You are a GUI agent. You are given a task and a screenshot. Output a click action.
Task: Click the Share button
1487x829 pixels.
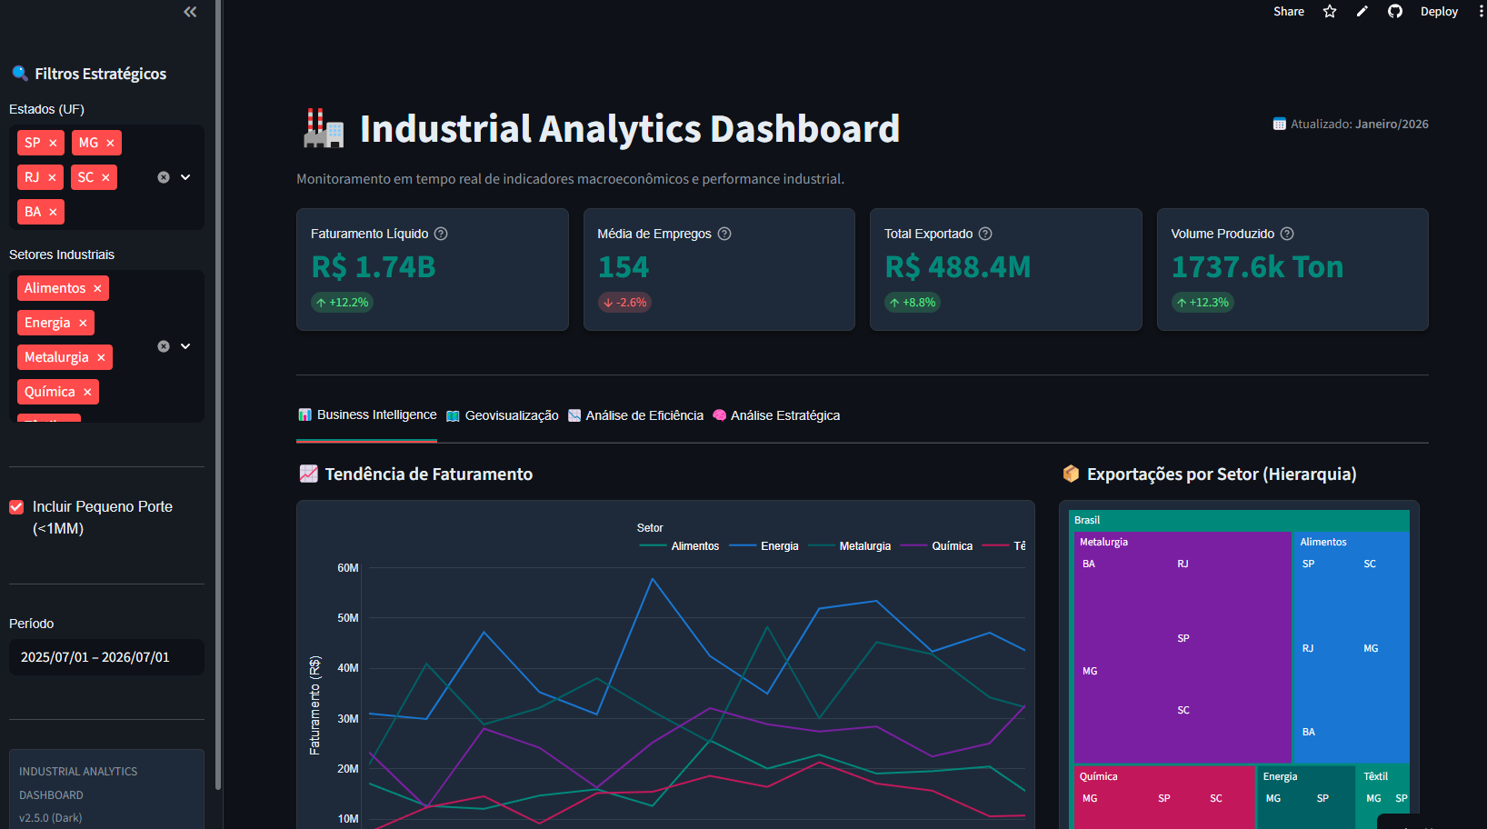(1288, 12)
